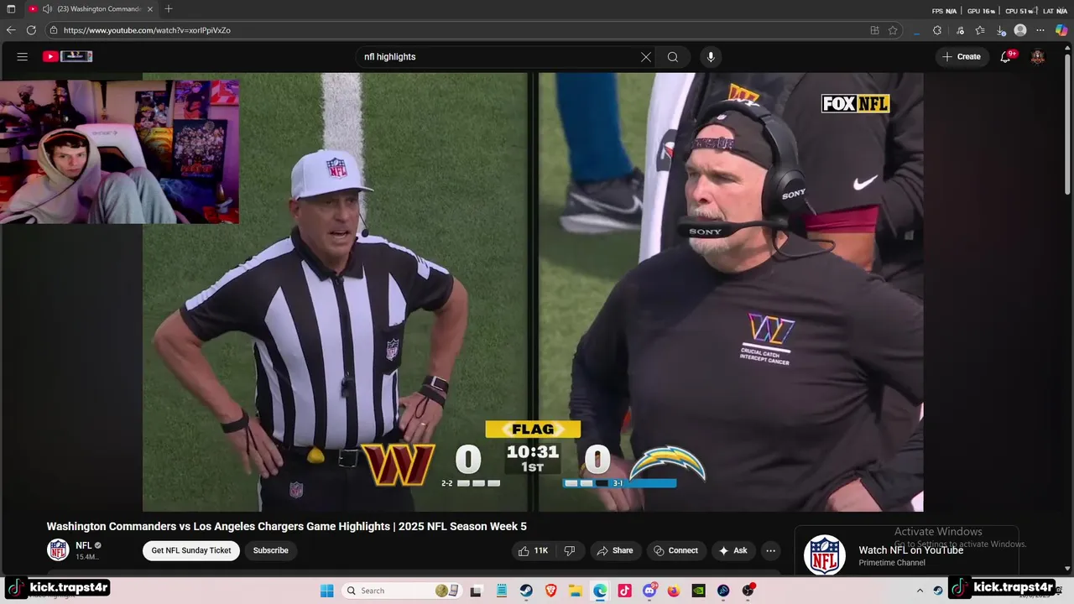Open the NFL channel name link
Image resolution: width=1074 pixels, height=604 pixels.
83,545
